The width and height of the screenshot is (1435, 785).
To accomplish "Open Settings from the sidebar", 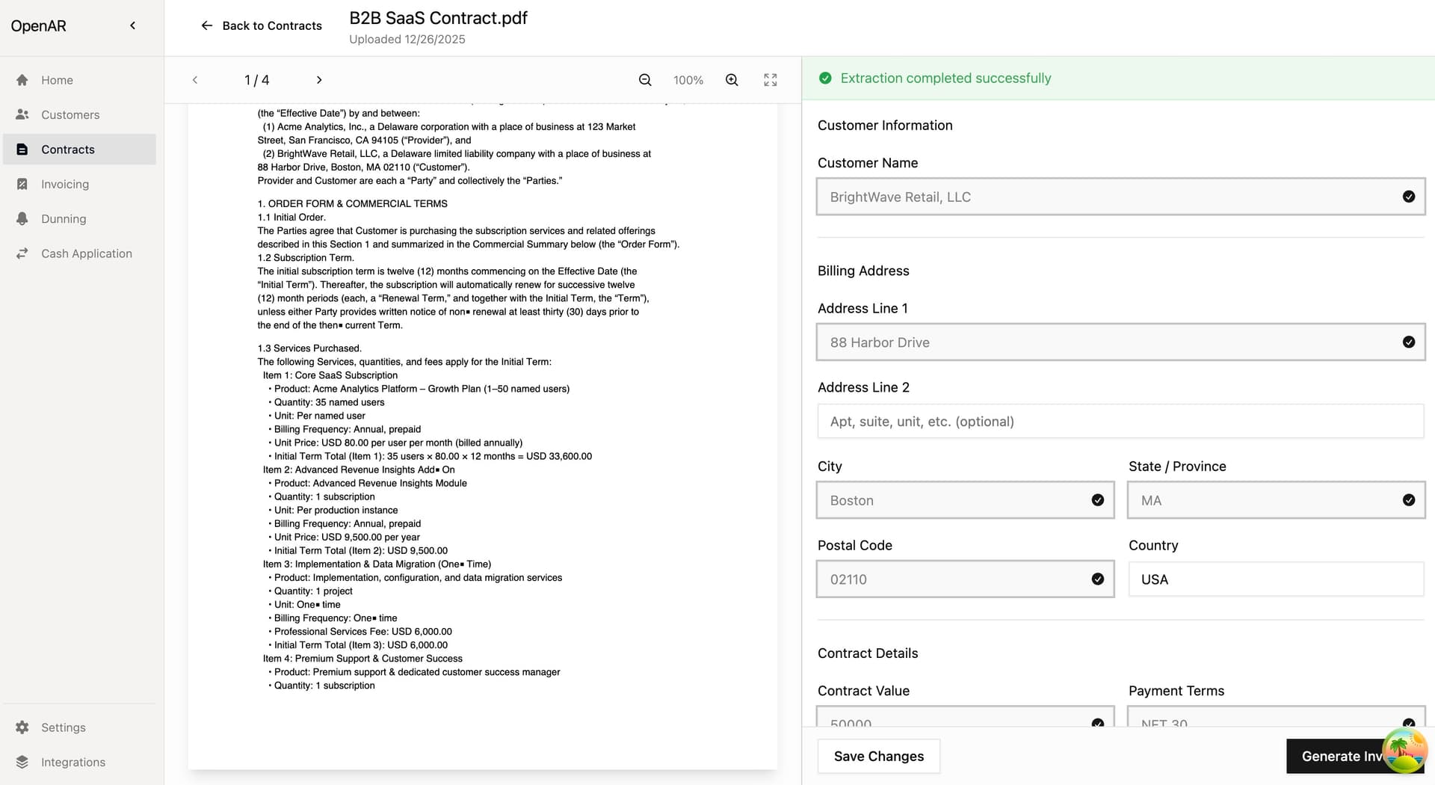I will pyautogui.click(x=62, y=727).
